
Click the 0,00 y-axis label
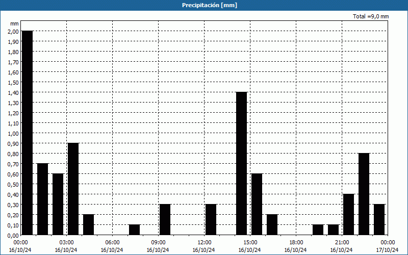click(x=14, y=236)
